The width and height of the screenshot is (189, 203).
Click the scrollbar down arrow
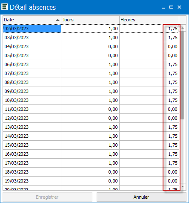click(x=183, y=186)
